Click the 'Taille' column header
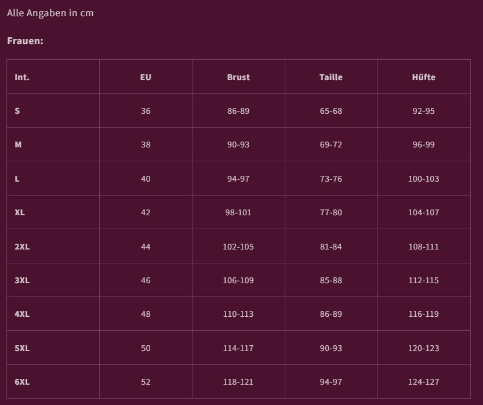This screenshot has height=405, width=483. click(331, 77)
